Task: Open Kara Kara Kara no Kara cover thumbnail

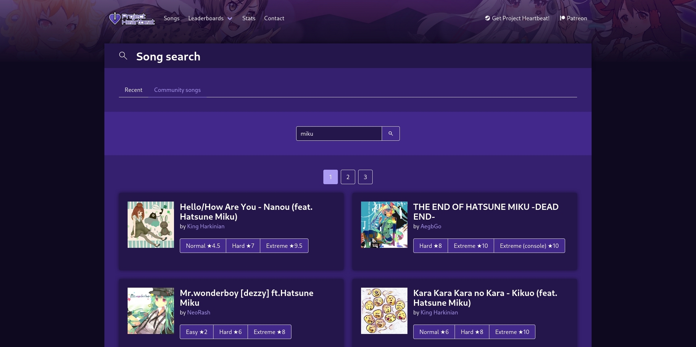Action: [x=384, y=311]
